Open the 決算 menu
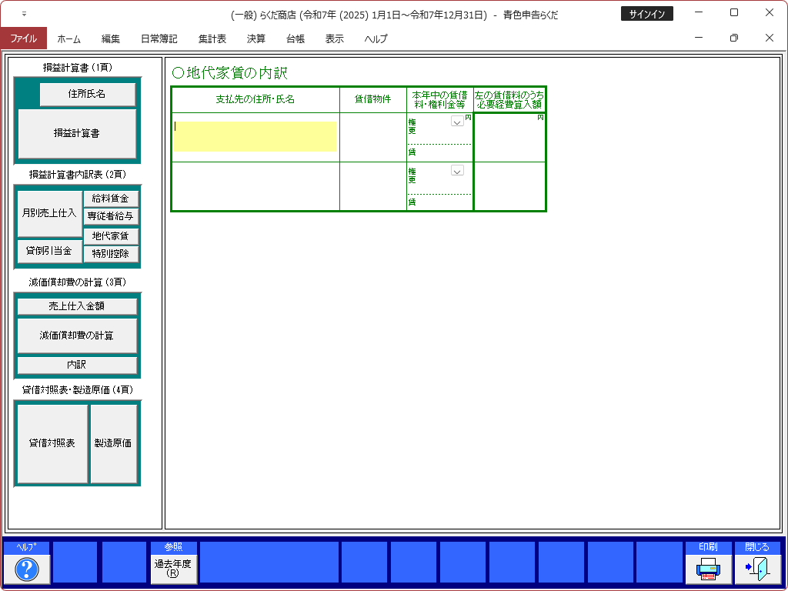 [256, 38]
